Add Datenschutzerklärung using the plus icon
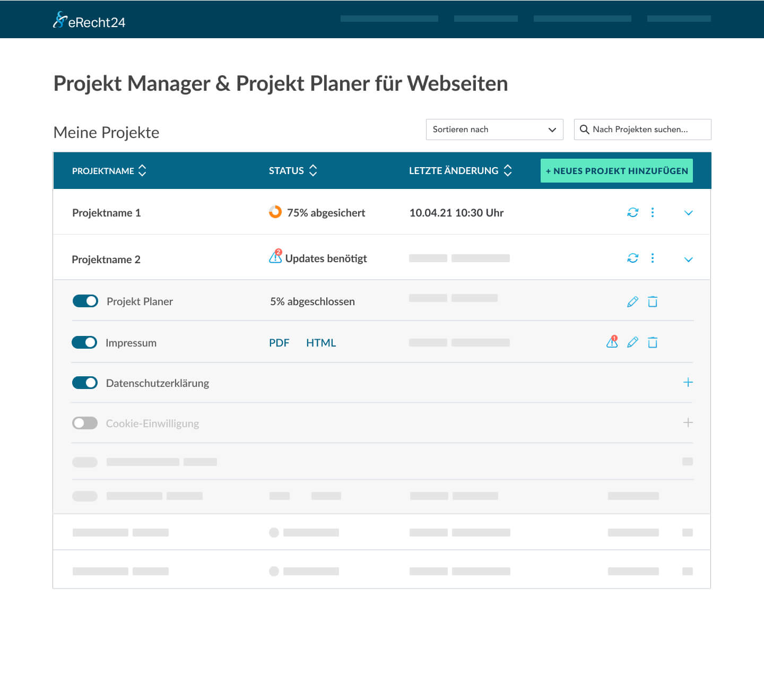Viewport: 764px width, 674px height. pos(688,383)
